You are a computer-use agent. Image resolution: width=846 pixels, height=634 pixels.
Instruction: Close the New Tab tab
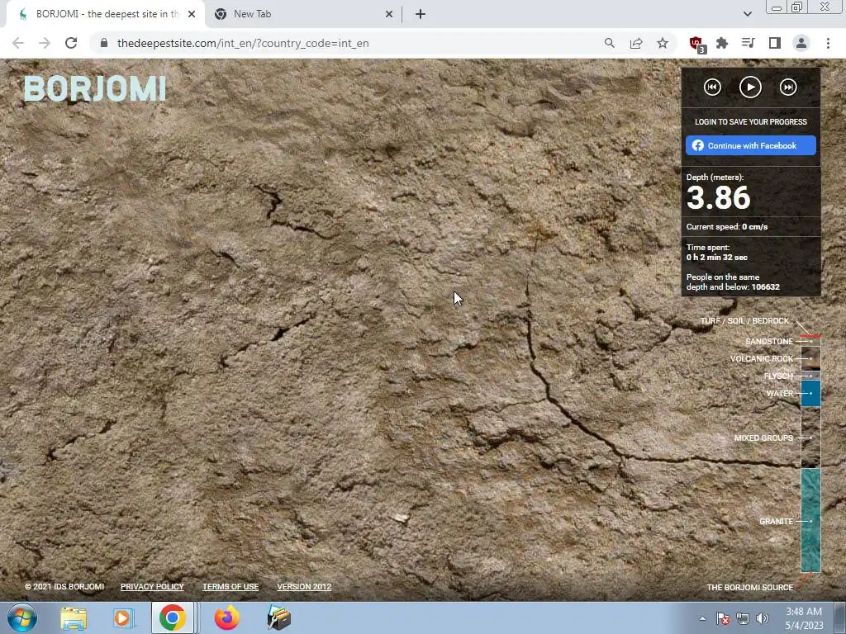[x=389, y=15]
